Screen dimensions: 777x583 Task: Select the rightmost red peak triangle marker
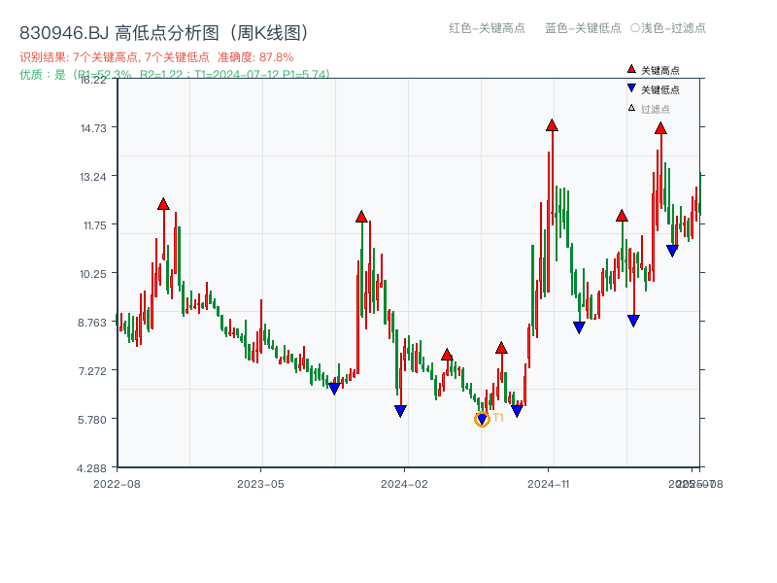pos(660,129)
